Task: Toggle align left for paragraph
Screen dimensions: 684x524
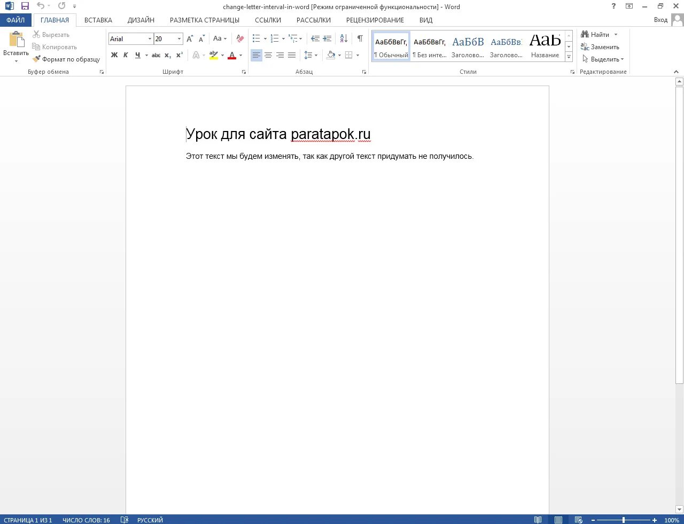Action: (x=256, y=55)
